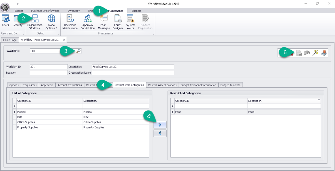Click the magic wand wizard icon
The image size is (335, 171).
[315, 53]
